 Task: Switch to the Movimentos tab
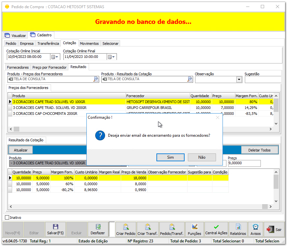[89, 44]
